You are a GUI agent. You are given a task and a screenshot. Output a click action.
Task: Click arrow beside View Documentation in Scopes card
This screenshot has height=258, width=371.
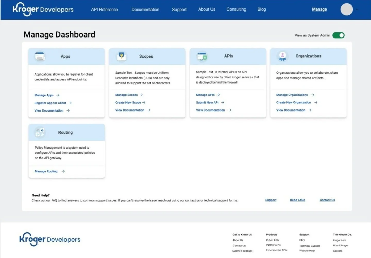tap(149, 110)
